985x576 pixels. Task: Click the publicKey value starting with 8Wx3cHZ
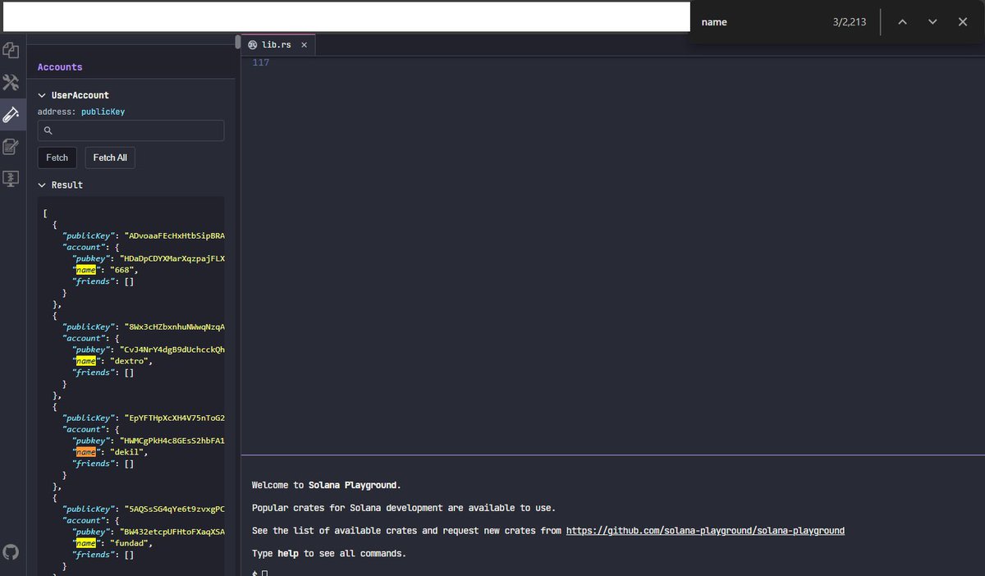pos(175,327)
